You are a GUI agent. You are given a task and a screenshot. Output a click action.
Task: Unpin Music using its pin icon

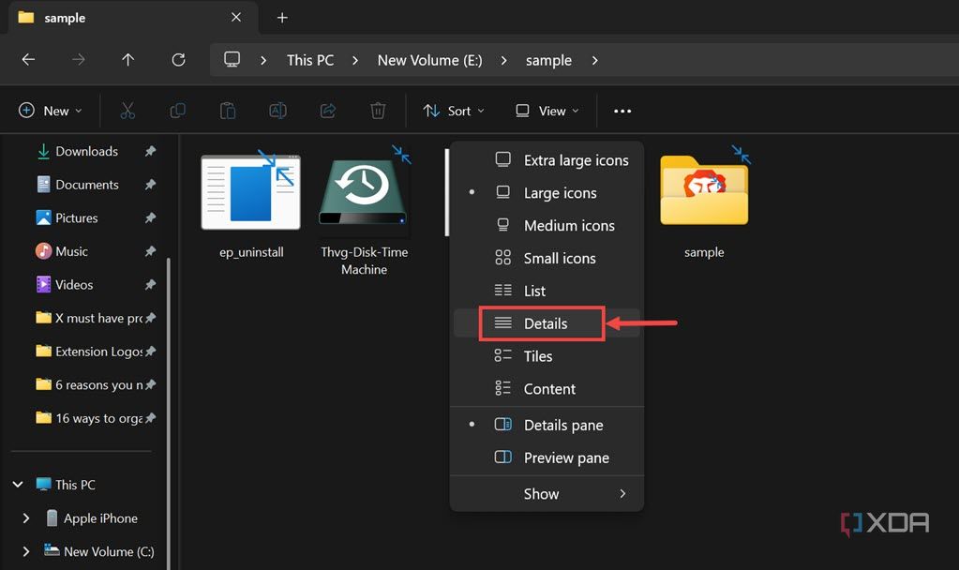coord(150,250)
